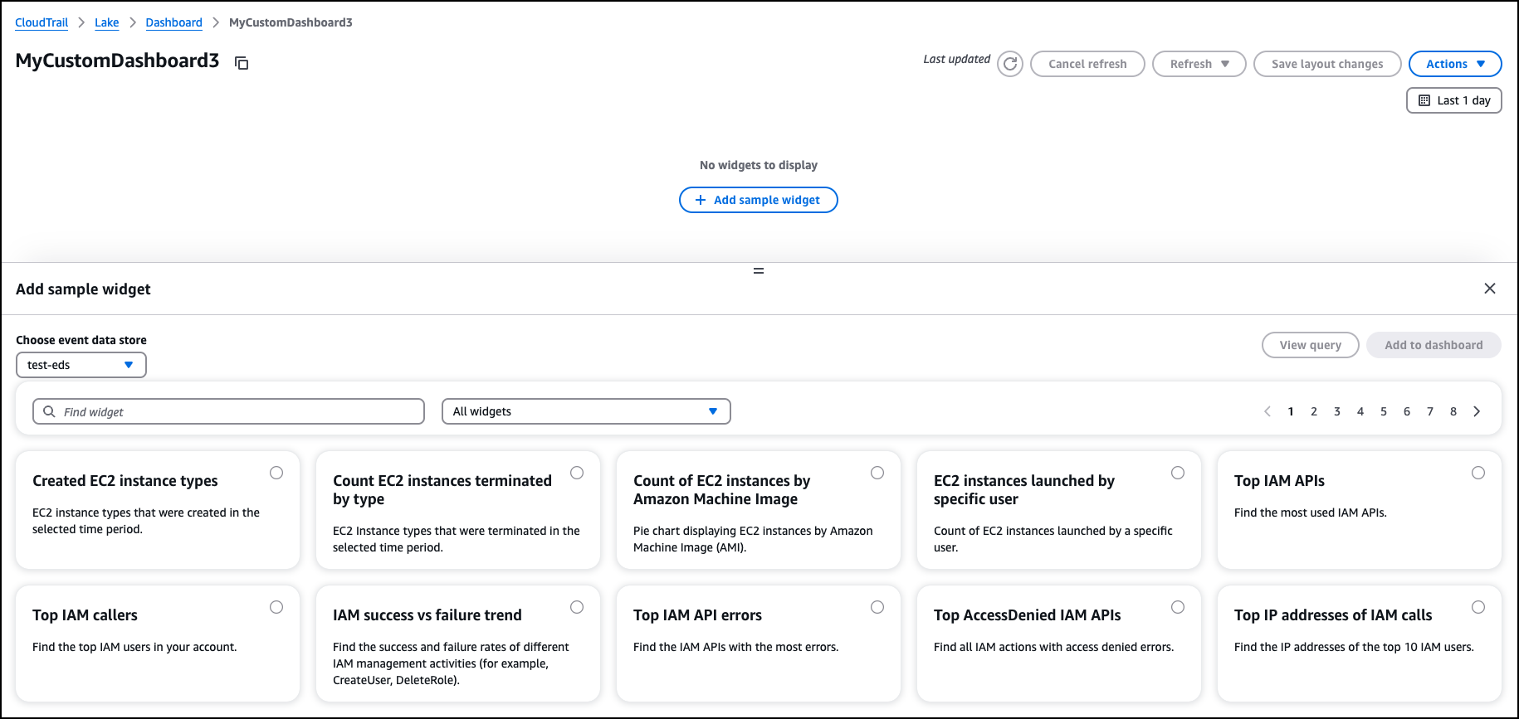Go to widget page 3
This screenshot has width=1519, height=719.
coord(1337,411)
